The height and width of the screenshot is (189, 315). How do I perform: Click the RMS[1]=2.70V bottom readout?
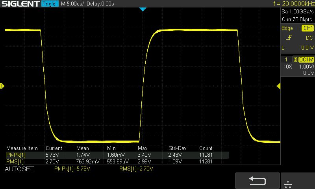[136, 169]
